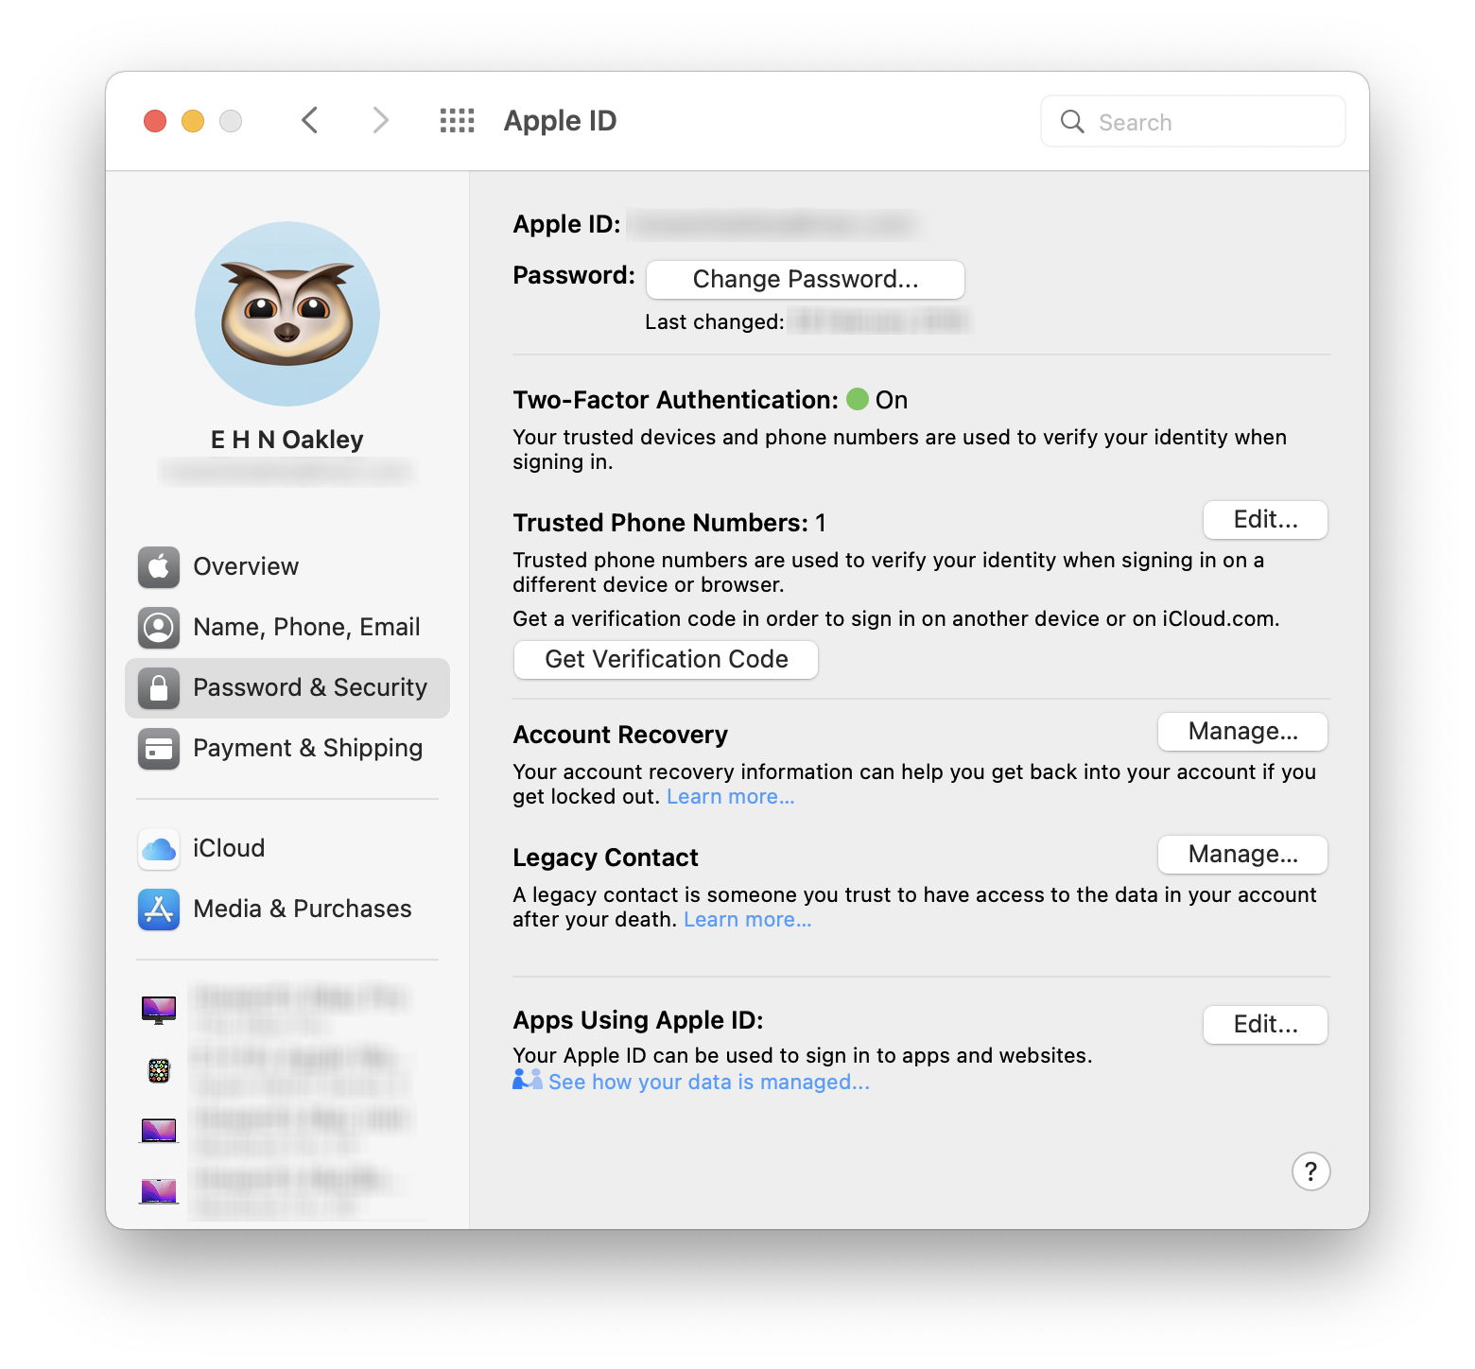
Task: Open See how your data is managed
Action: point(707,1083)
